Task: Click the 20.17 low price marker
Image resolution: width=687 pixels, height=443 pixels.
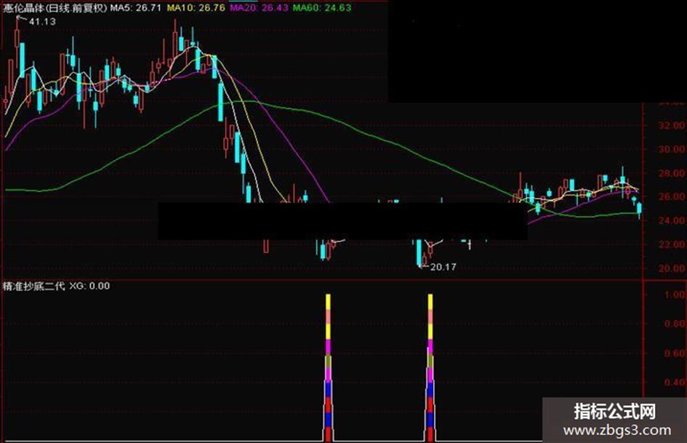Action: pos(443,267)
